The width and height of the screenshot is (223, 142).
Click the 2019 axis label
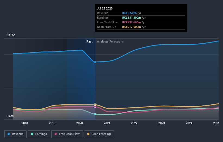click(52, 123)
